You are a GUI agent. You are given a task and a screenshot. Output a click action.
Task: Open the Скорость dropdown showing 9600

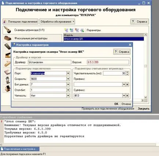[x=68, y=79]
